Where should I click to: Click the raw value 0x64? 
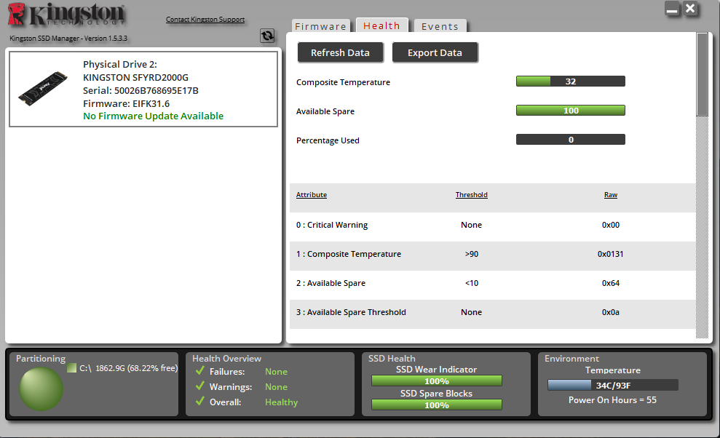coord(611,283)
